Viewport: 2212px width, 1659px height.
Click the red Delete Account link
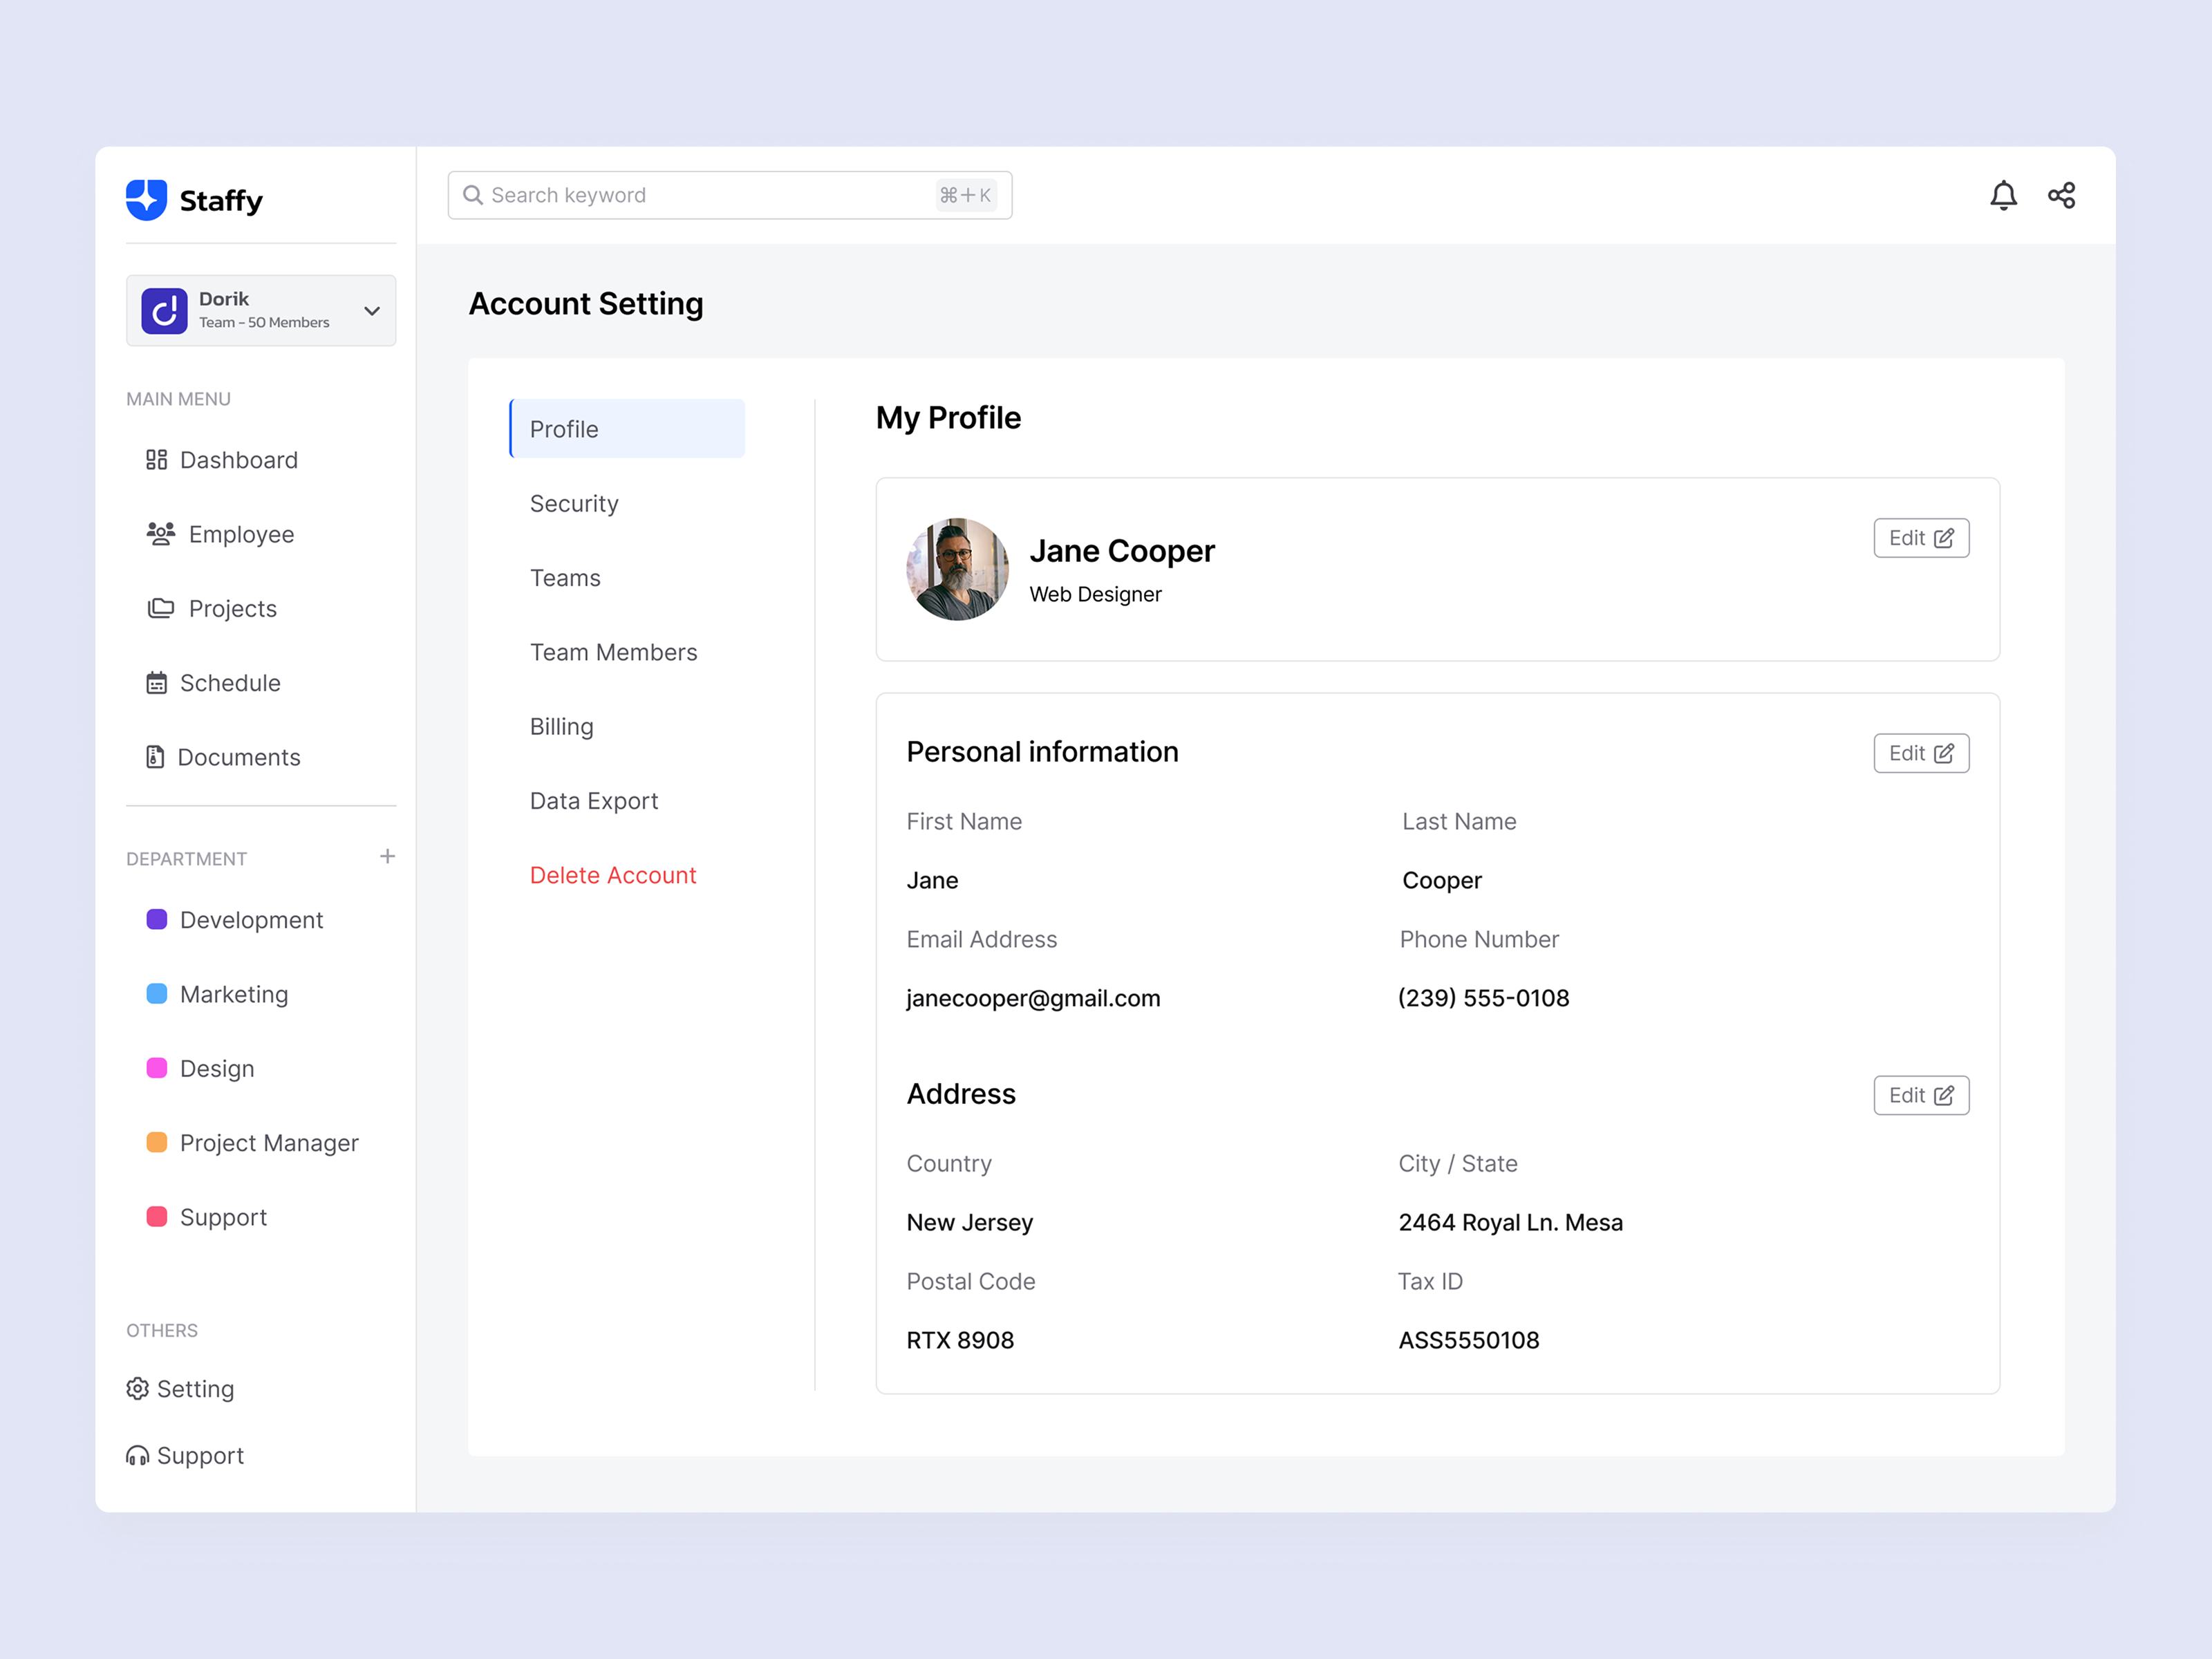pos(613,875)
